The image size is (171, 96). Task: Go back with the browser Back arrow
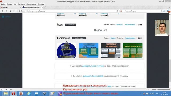3,11
